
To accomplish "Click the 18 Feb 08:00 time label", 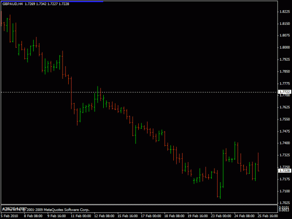I will (174, 216).
